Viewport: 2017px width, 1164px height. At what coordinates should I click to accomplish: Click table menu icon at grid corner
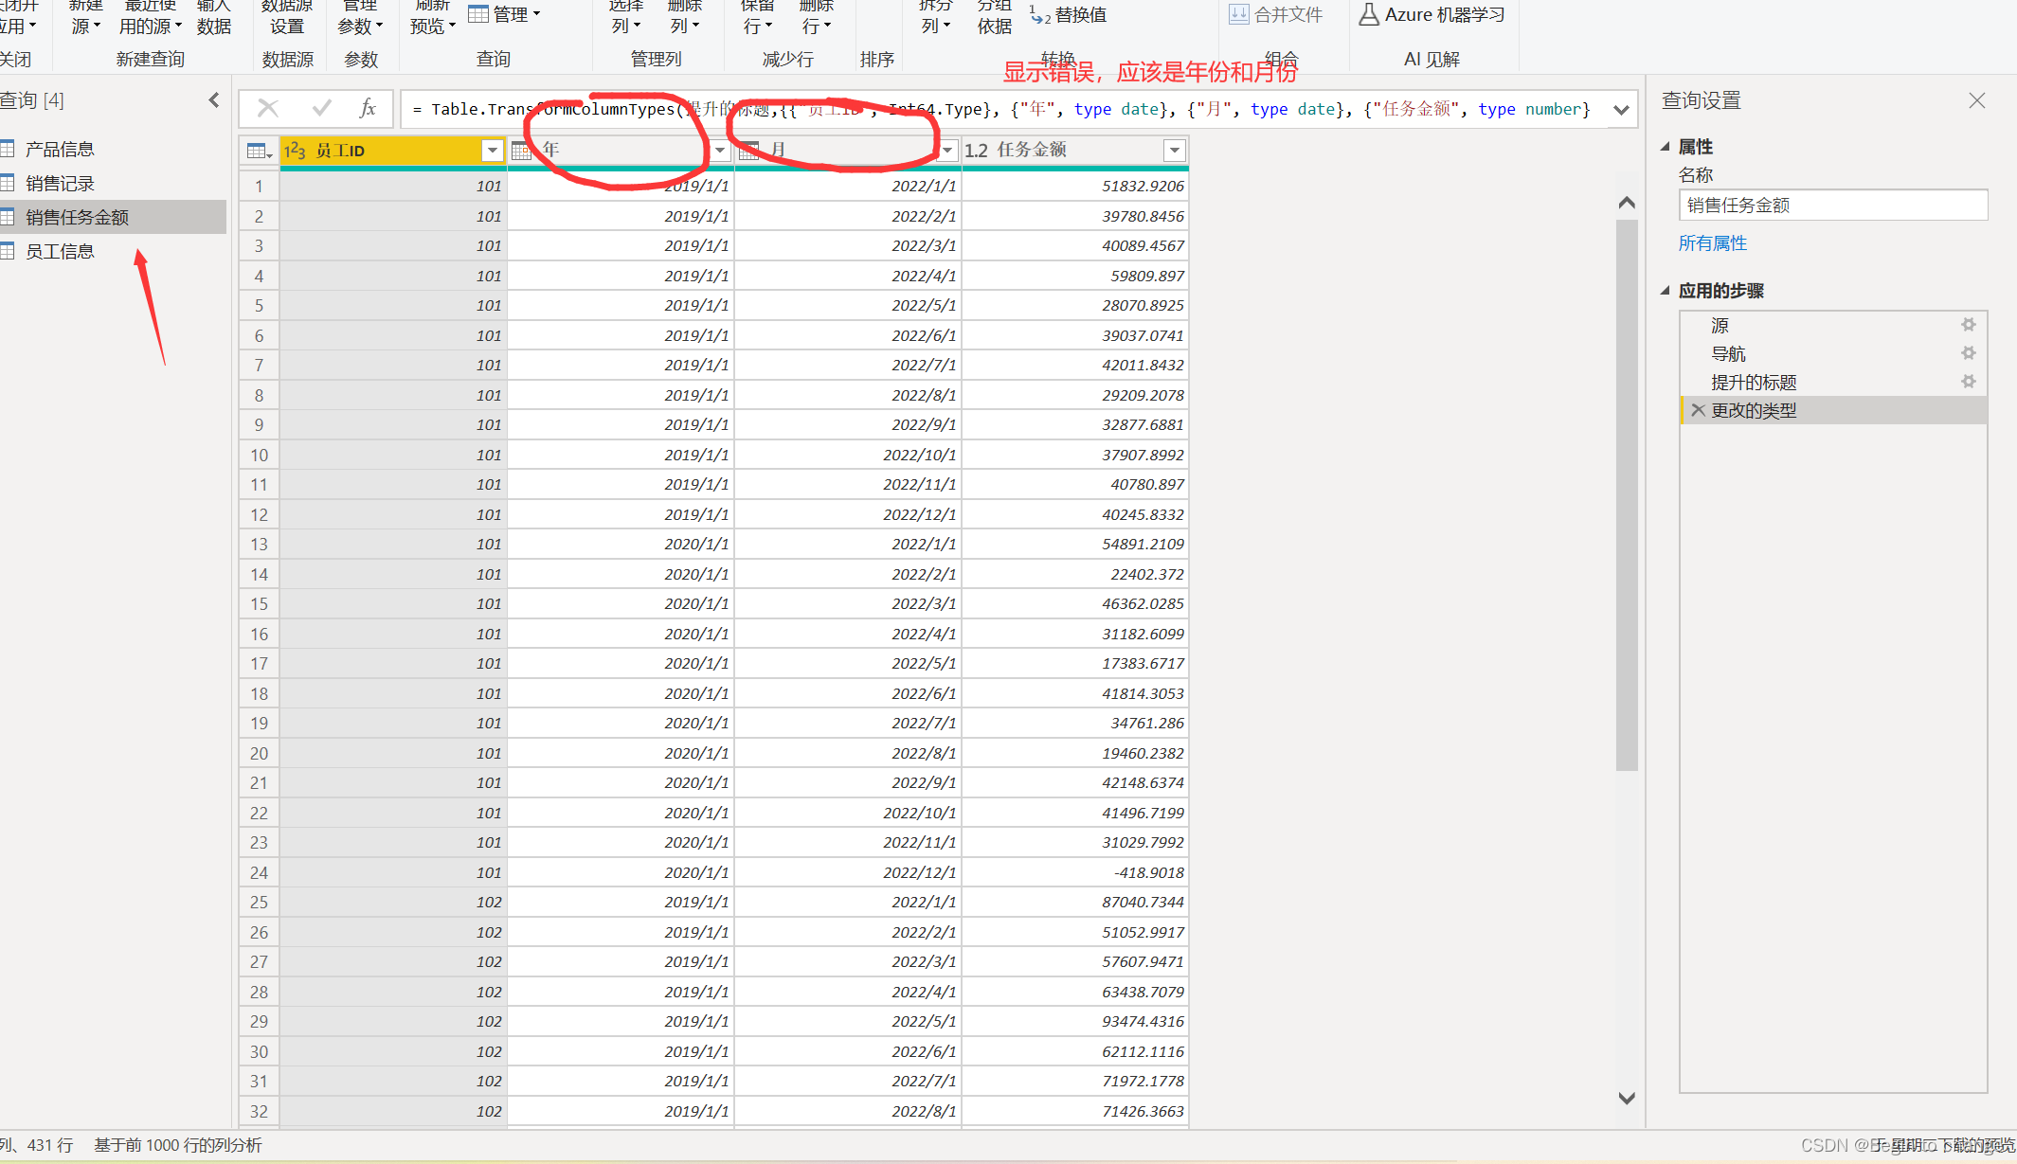[x=259, y=151]
